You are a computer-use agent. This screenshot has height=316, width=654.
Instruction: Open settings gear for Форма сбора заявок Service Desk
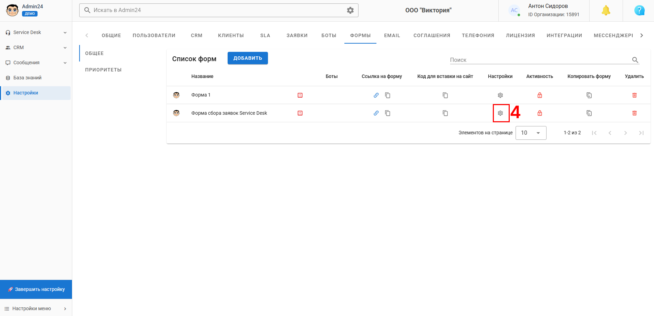500,113
